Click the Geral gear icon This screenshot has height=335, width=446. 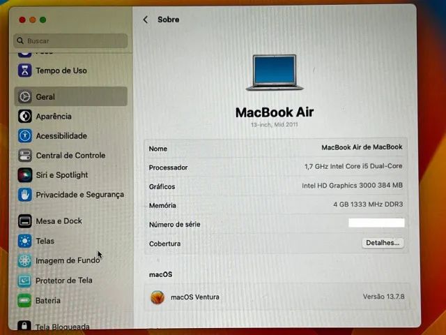click(x=25, y=96)
